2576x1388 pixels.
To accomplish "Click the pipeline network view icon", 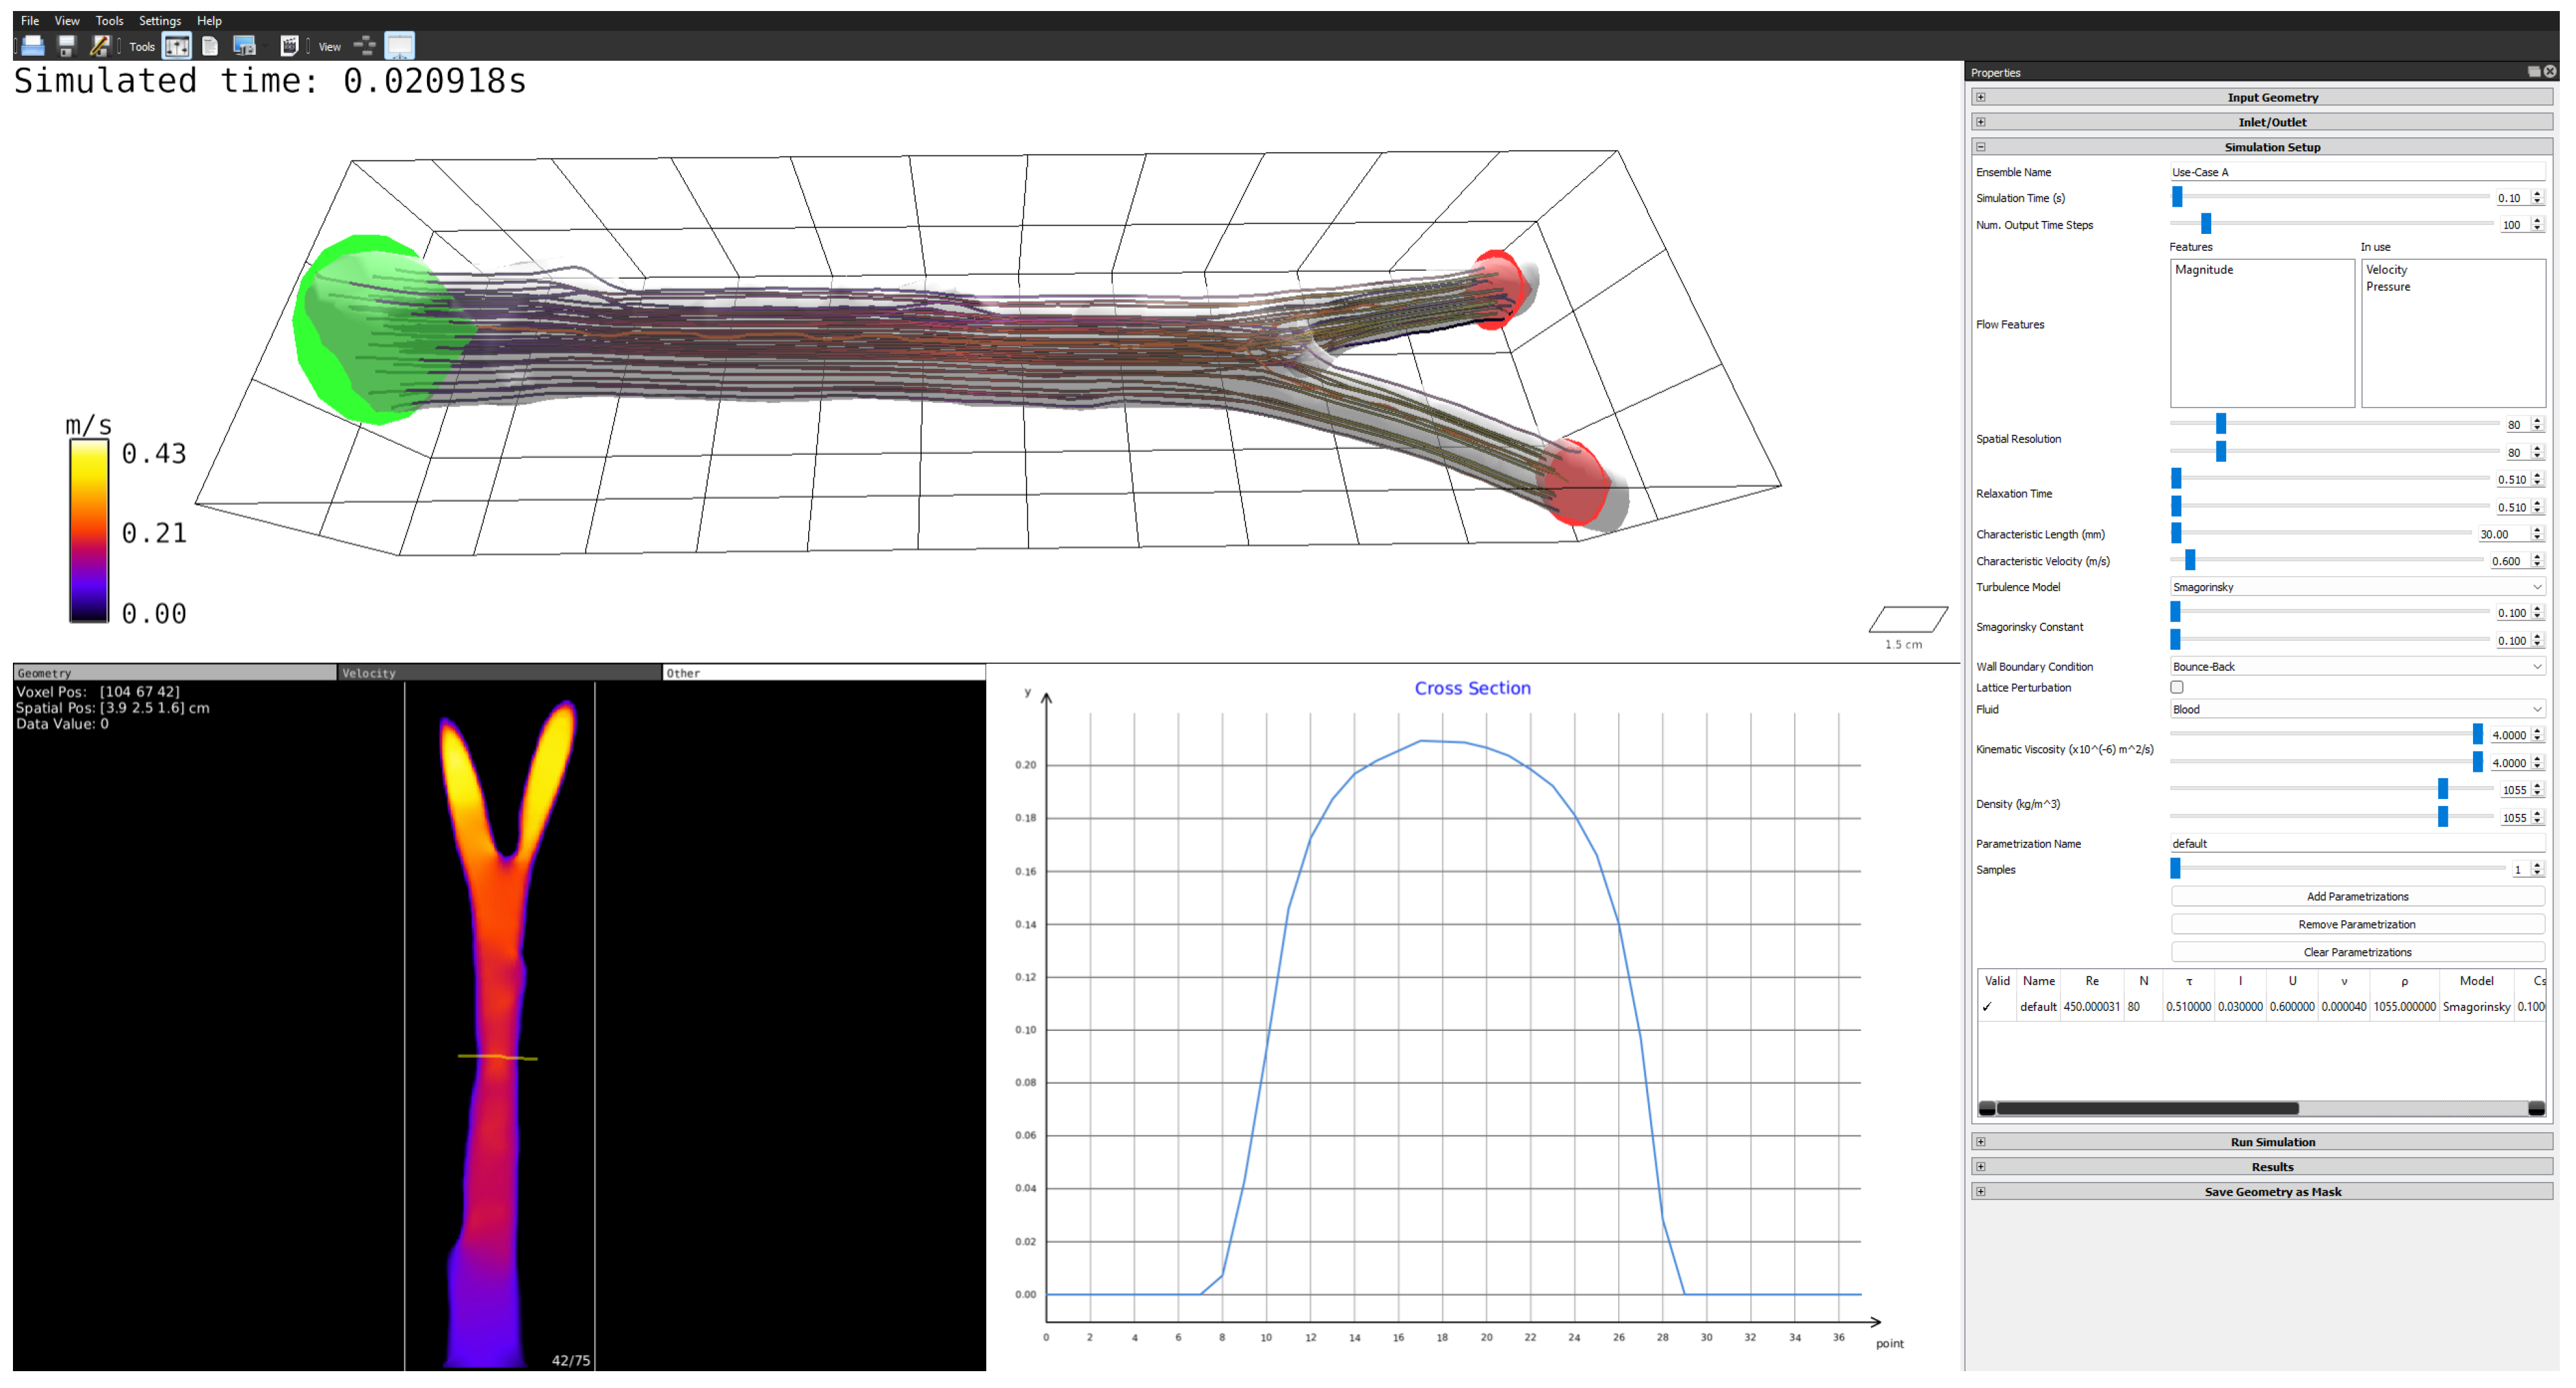I will tap(365, 46).
